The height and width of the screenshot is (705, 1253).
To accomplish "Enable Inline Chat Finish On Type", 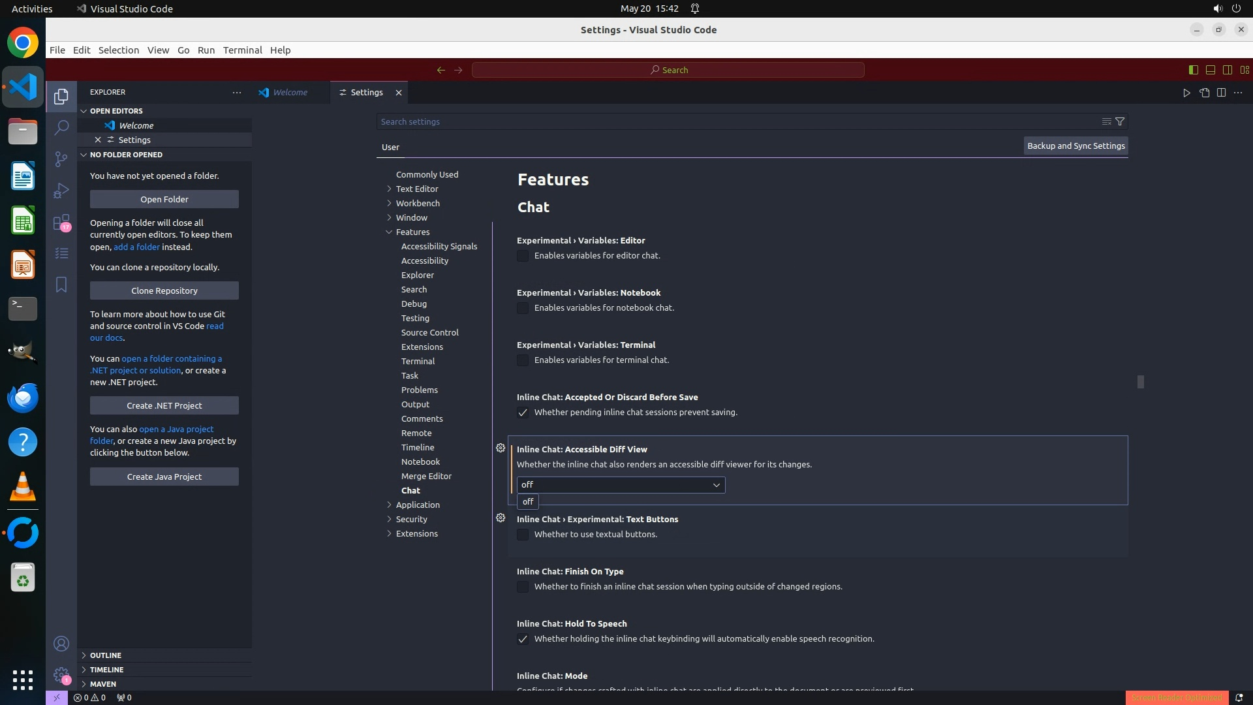I will tap(523, 587).
